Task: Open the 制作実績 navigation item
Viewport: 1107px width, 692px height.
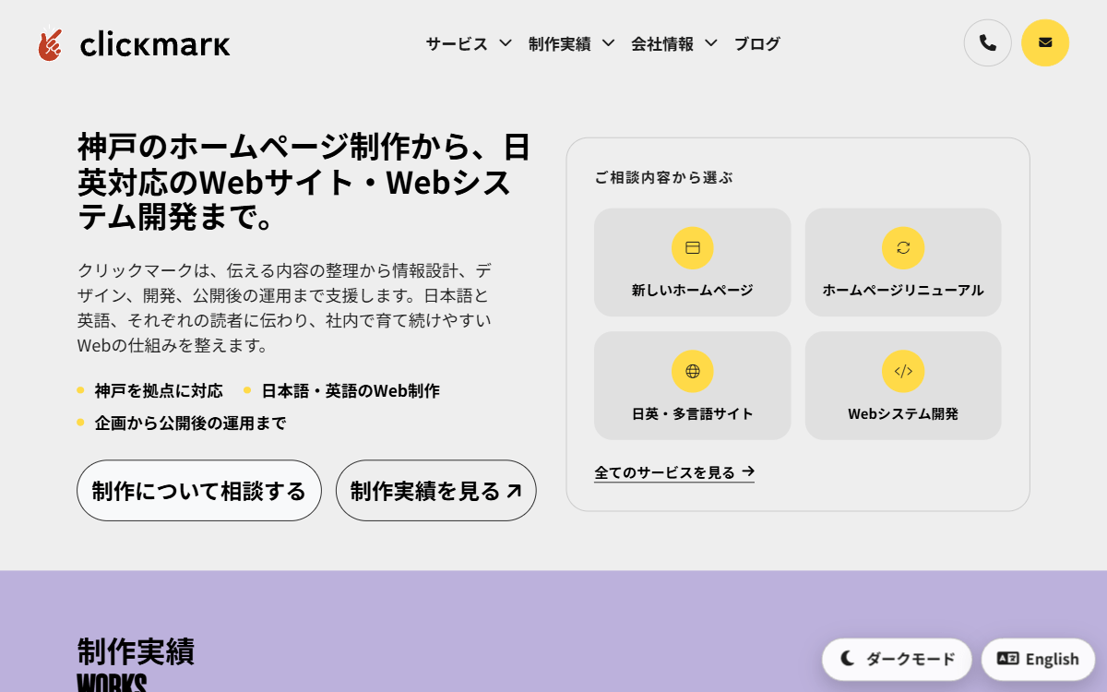Action: click(x=559, y=43)
